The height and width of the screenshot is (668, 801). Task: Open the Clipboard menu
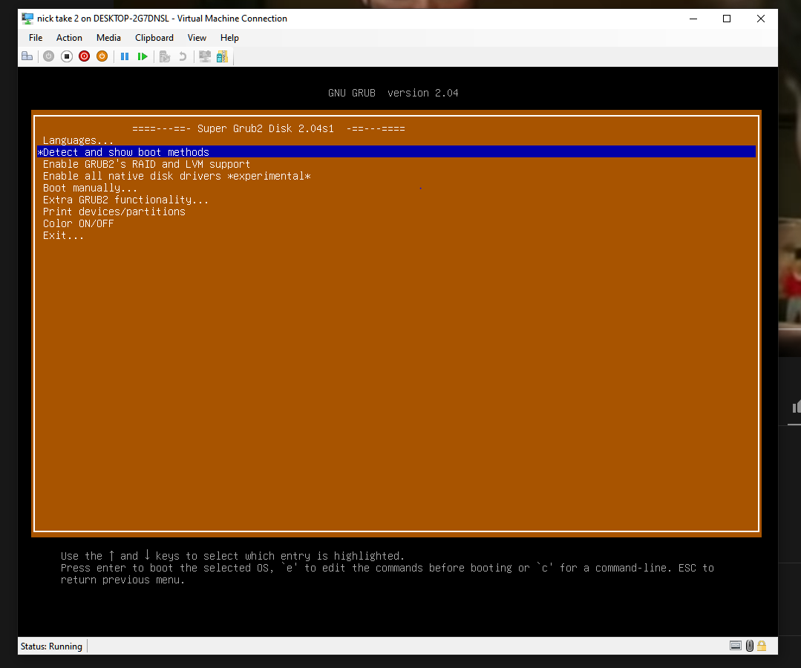coord(154,38)
